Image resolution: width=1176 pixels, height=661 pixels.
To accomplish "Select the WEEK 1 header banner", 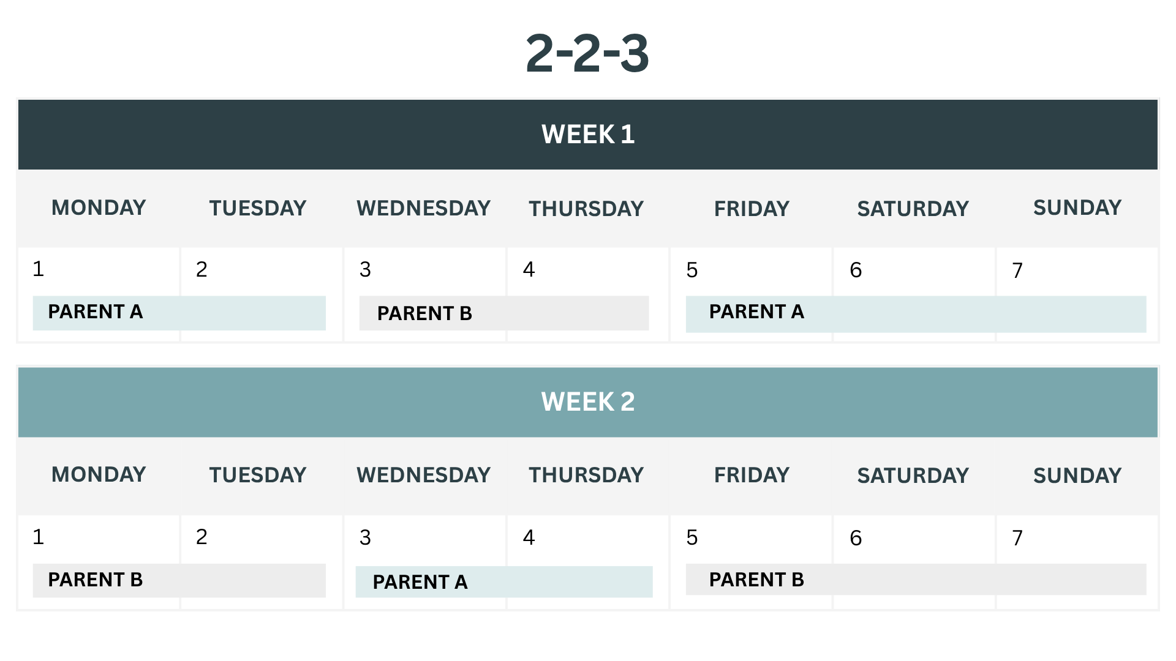I will tap(587, 135).
